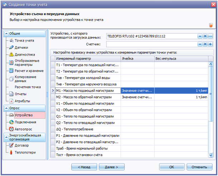
Task: Clear the Счетчик field with X button
Action: tap(205, 44)
